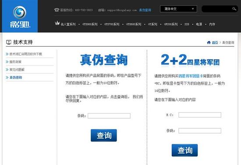Click the 2+2四星将军团 heading
Image resolution: width=241 pixels, height=165 pixels.
point(190,60)
